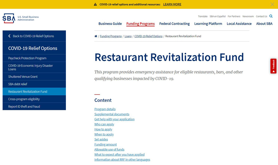Open What to expect after you have applied
The width and height of the screenshot is (278, 165).
[x=119, y=155]
